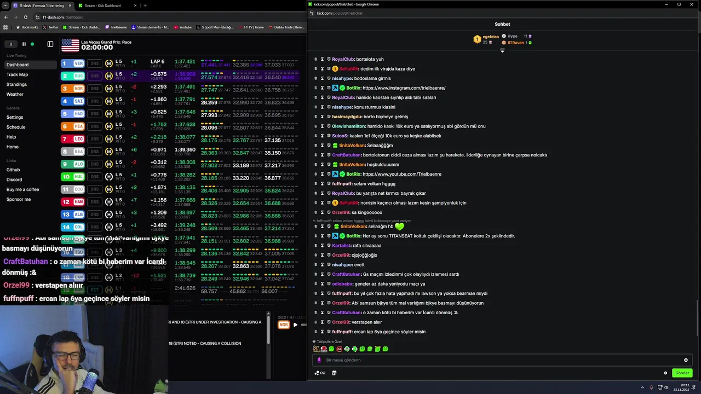Open the taskbar volume control

666,387
